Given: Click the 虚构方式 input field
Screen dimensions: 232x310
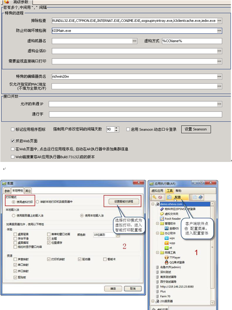Looking at the screenshot, I should (x=192, y=41).
